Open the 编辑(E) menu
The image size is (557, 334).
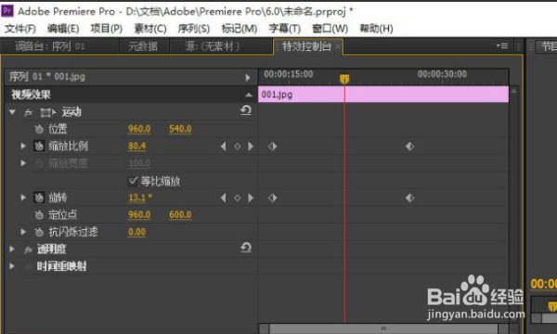coord(63,29)
